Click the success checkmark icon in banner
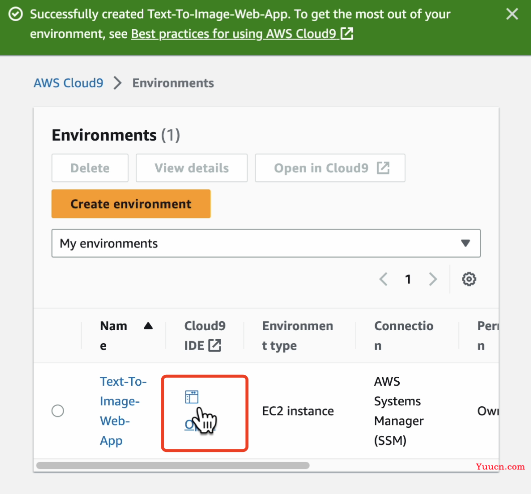Image resolution: width=531 pixels, height=494 pixels. click(x=16, y=15)
